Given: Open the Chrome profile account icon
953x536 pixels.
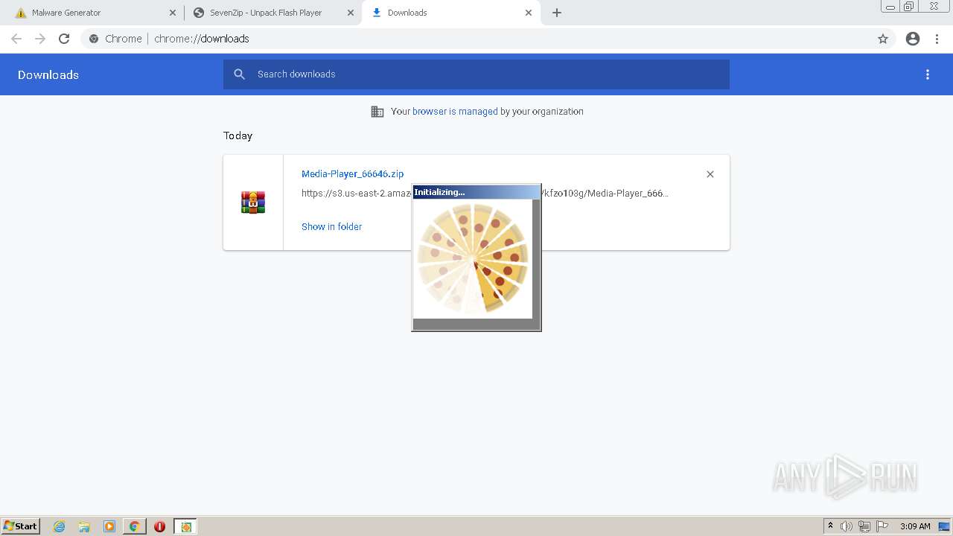Looking at the screenshot, I should tap(913, 39).
